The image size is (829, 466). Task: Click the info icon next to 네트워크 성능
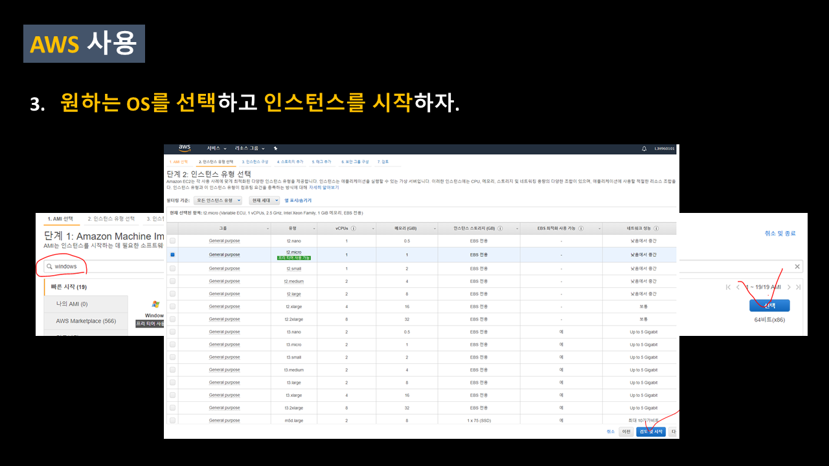(657, 228)
